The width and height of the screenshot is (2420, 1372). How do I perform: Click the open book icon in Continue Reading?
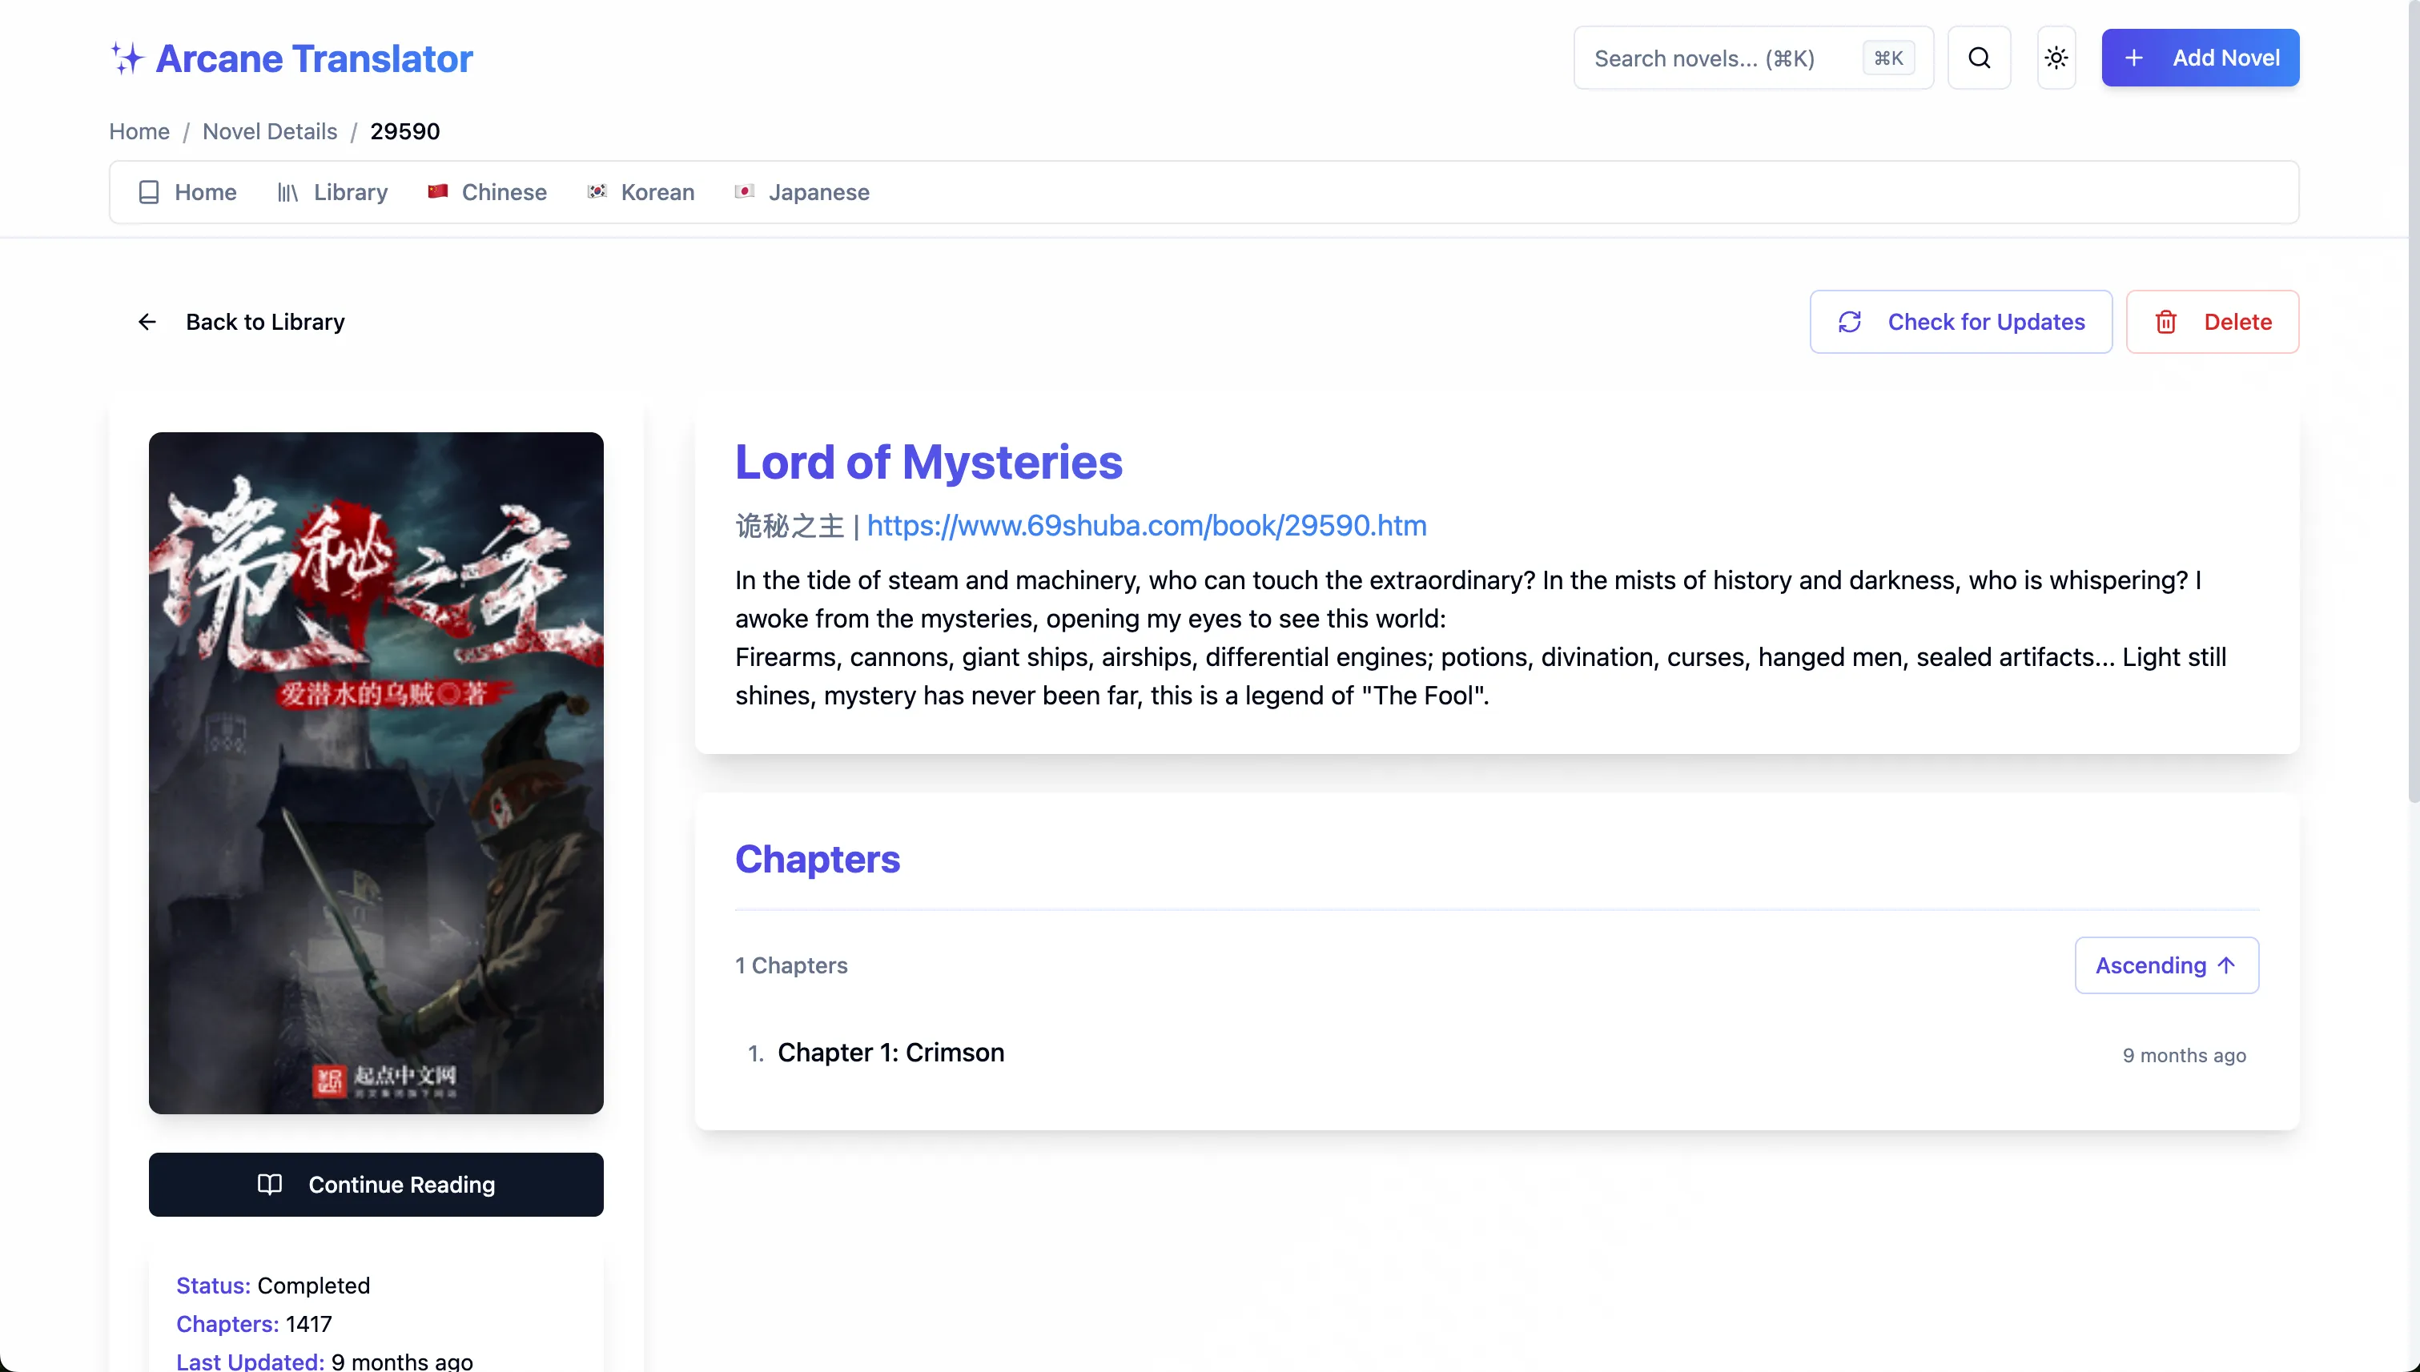coord(270,1185)
